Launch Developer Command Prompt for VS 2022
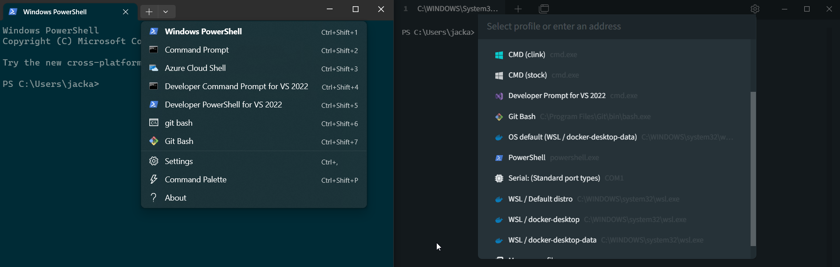The image size is (840, 267). tap(253, 86)
